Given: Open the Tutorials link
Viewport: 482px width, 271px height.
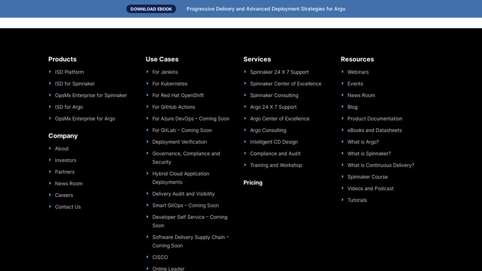Looking at the screenshot, I should [357, 200].
